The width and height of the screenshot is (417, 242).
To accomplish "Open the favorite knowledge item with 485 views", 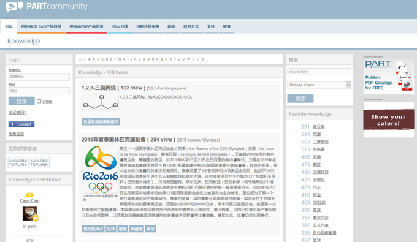I will click(317, 157).
